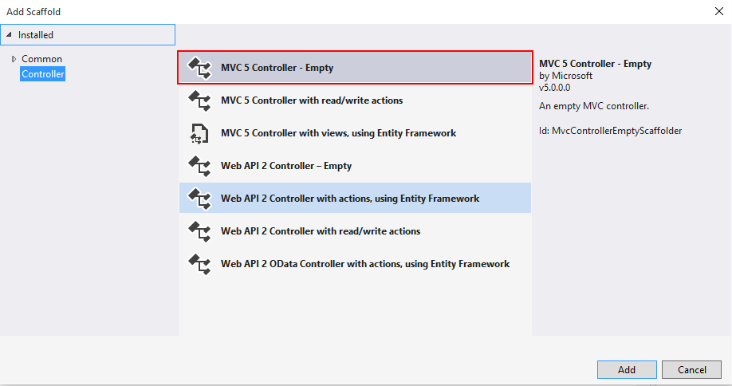The height and width of the screenshot is (386, 732).
Task: Click the Installed header label
Action: (36, 35)
